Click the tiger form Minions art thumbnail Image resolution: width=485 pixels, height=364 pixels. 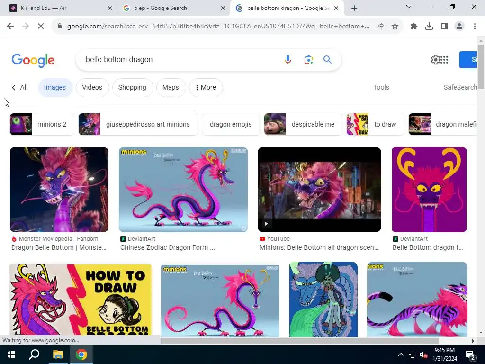coord(417,299)
